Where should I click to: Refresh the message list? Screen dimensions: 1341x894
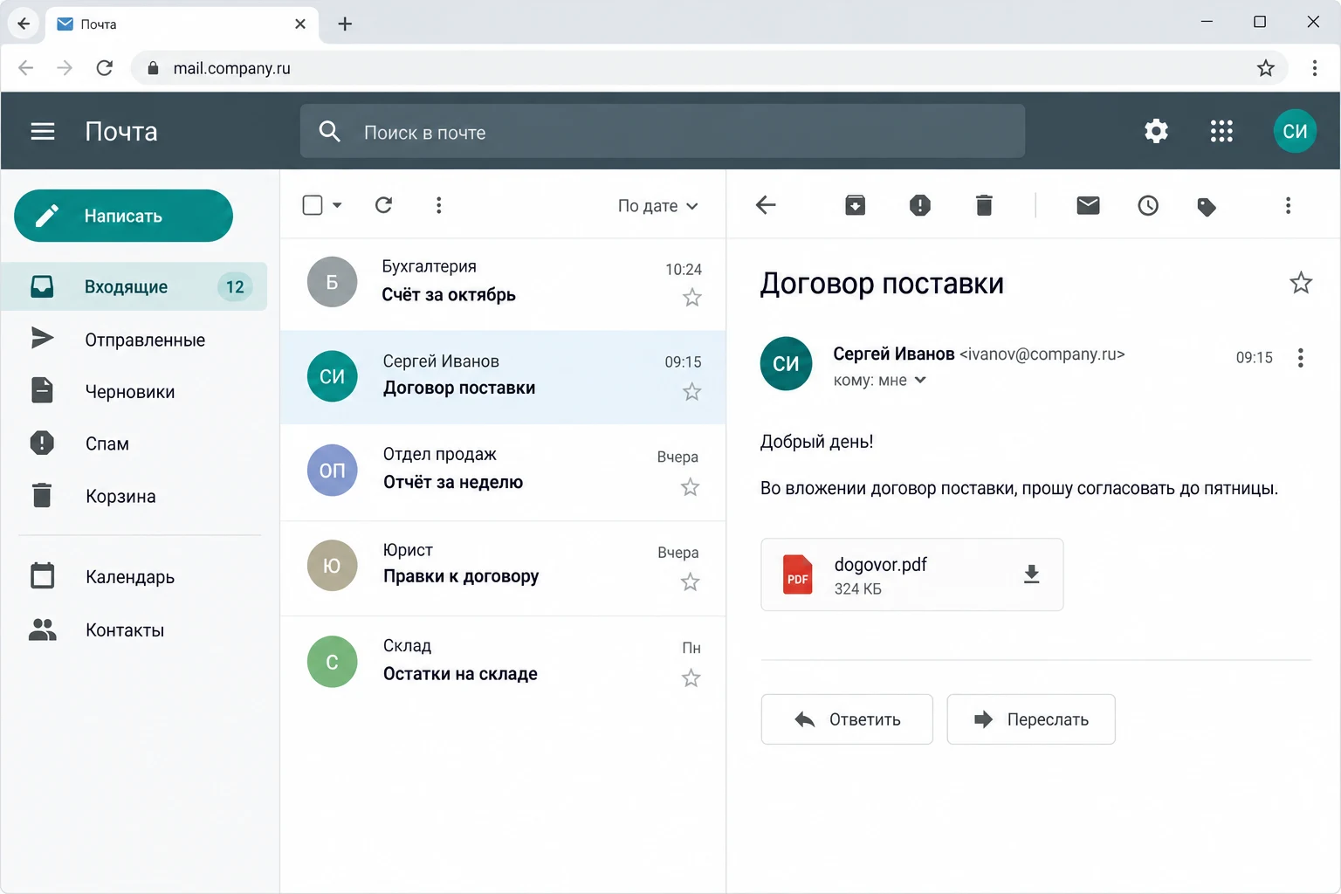coord(383,205)
